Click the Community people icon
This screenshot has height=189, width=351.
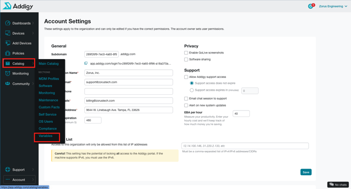(x=8, y=84)
